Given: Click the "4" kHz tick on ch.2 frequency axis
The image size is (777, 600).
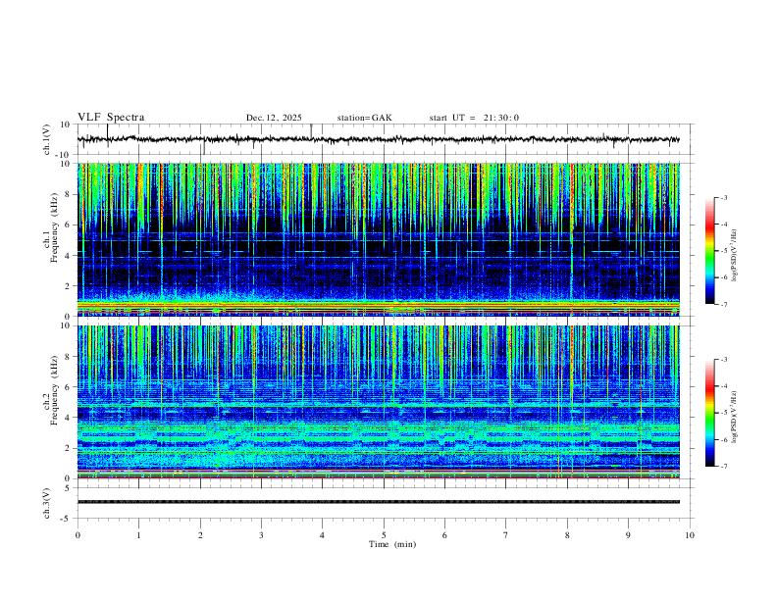Looking at the screenshot, I should [69, 418].
